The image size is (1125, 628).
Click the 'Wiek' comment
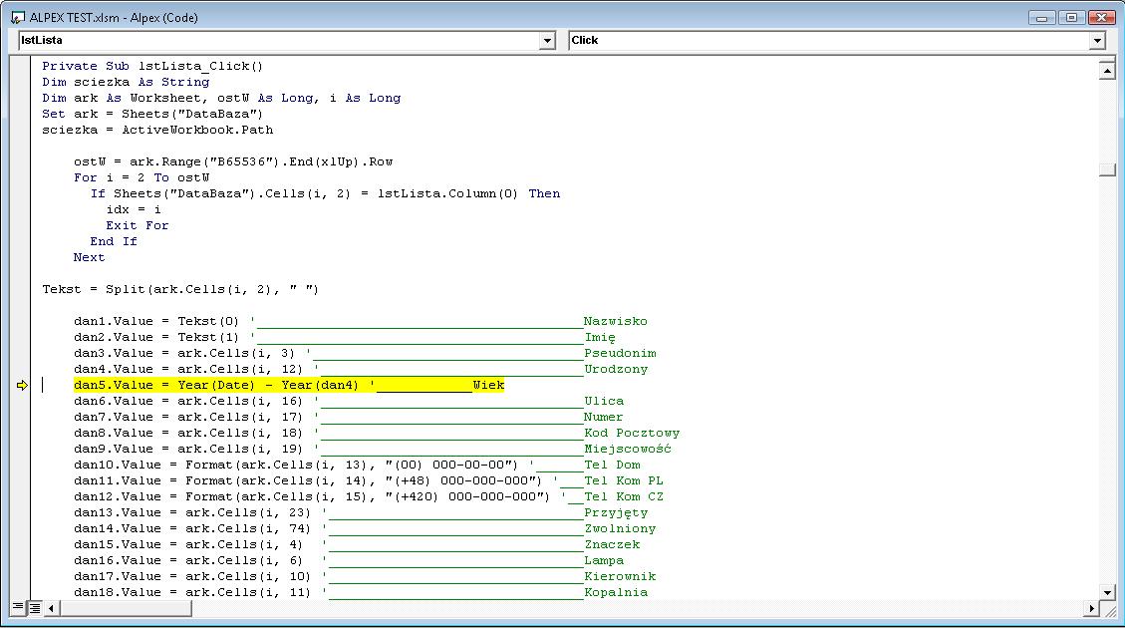[488, 386]
